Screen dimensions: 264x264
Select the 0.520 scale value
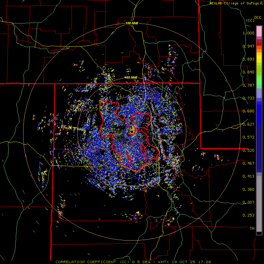click(248, 150)
